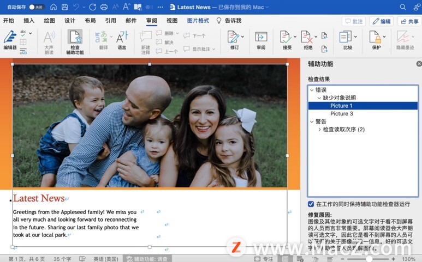Click the increase font size icon

[x=126, y=7]
